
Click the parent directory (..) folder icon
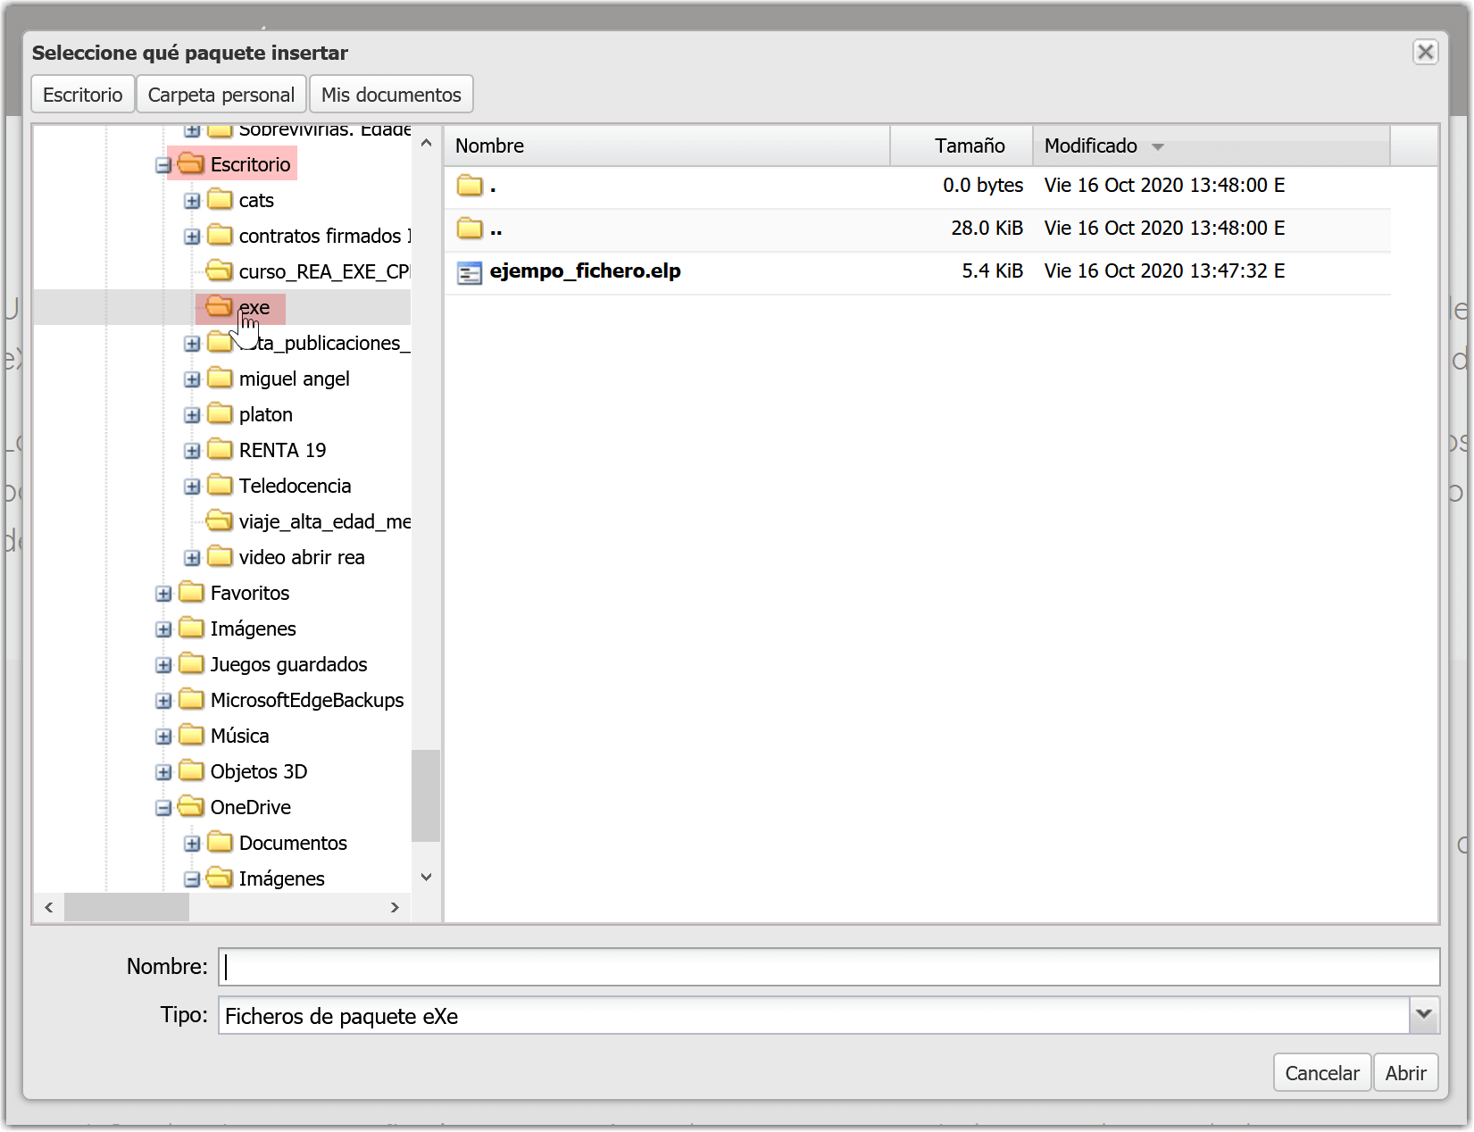click(469, 229)
